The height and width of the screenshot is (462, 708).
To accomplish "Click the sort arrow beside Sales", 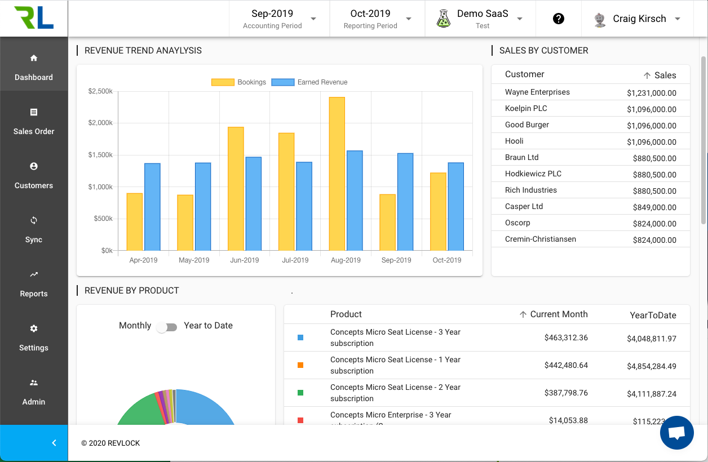I will click(x=647, y=75).
